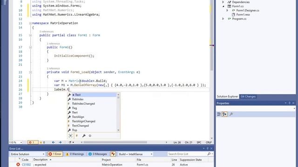Select TextChanged in the IntelliSense list

point(93,126)
